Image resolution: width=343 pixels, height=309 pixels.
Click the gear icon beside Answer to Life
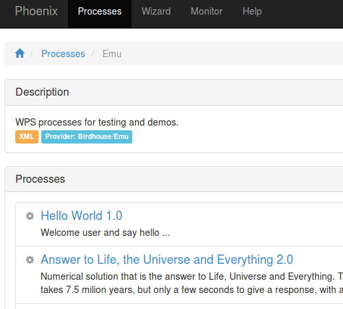tap(30, 260)
